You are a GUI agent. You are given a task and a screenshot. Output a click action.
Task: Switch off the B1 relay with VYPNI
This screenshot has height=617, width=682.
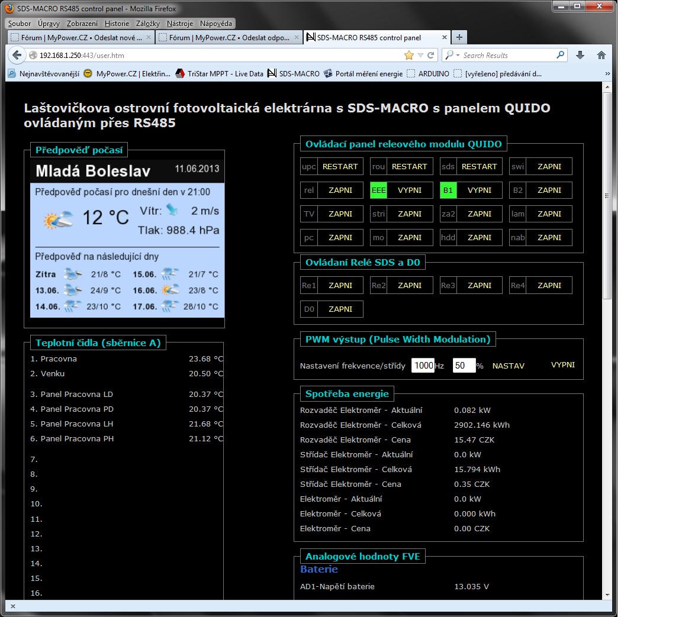(x=479, y=190)
